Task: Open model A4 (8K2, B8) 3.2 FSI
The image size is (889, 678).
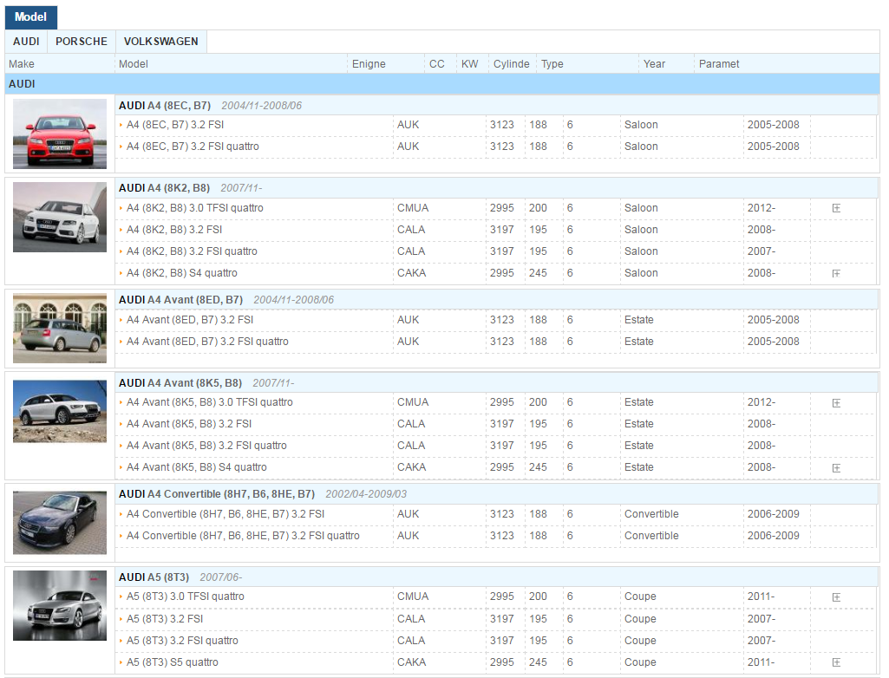Action: pyautogui.click(x=174, y=230)
